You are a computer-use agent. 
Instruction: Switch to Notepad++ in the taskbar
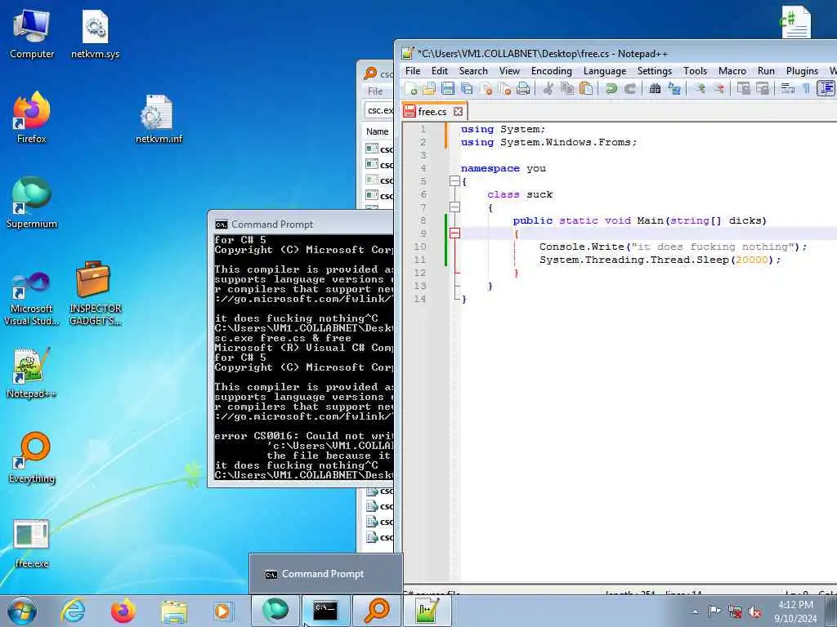click(x=427, y=611)
